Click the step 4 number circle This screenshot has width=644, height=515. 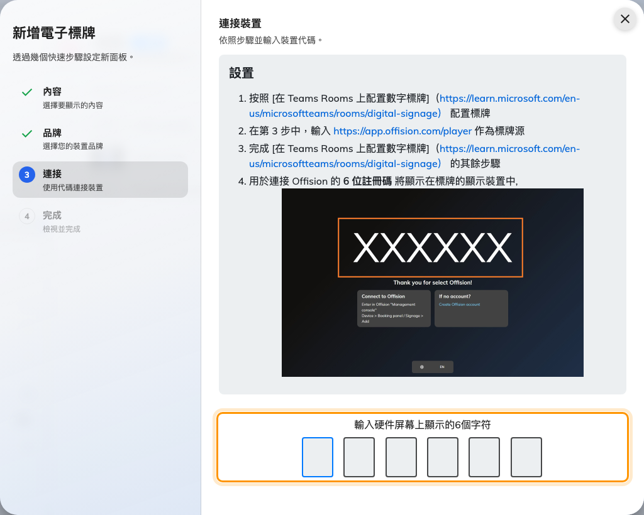click(x=27, y=216)
